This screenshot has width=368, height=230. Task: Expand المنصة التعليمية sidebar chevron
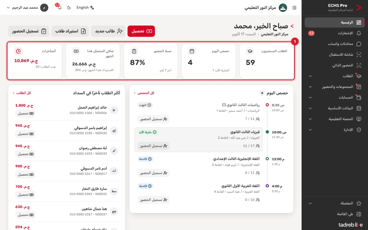pyautogui.click(x=310, y=119)
